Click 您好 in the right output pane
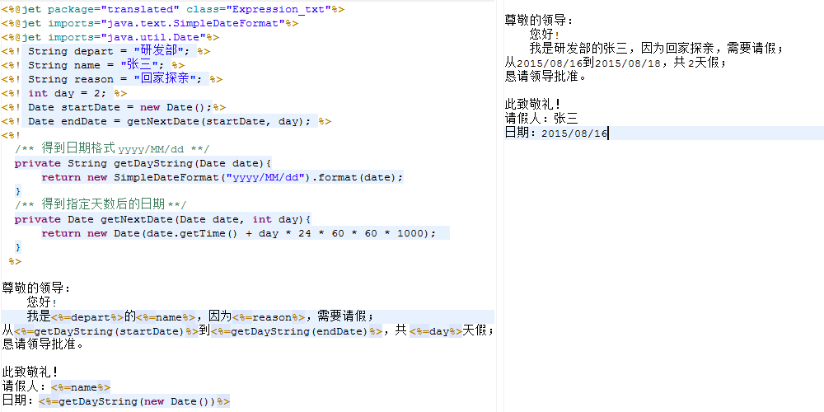 pos(545,34)
